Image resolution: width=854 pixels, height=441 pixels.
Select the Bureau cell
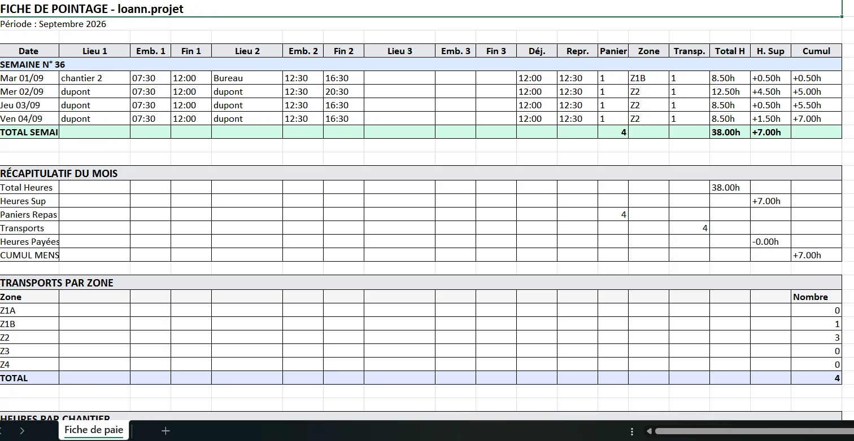tap(247, 78)
